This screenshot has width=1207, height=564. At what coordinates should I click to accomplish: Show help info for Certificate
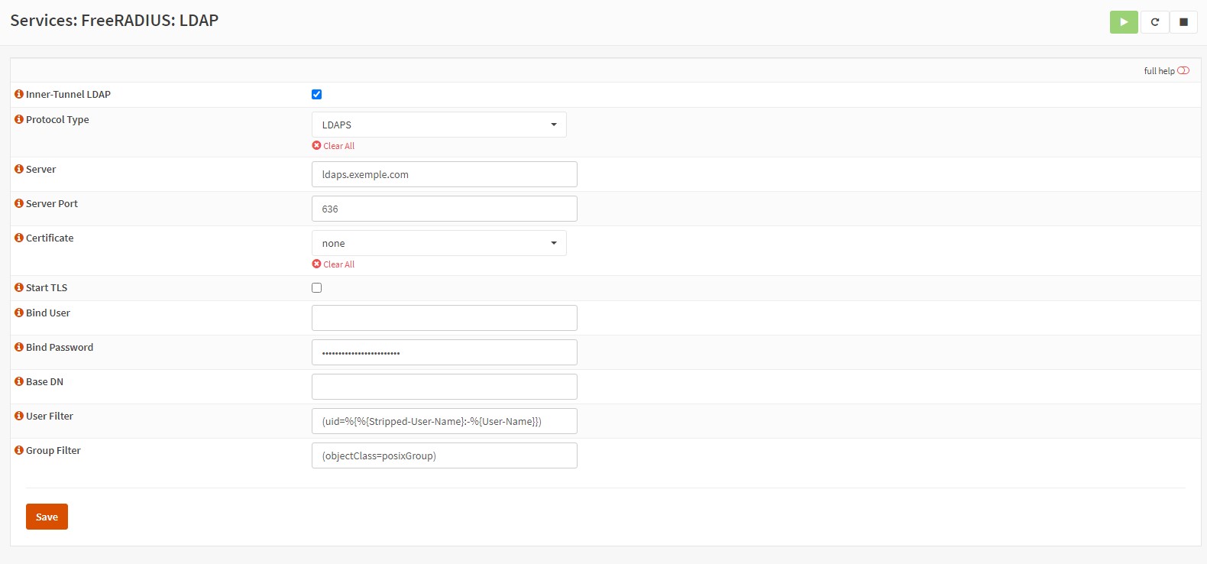tap(19, 238)
